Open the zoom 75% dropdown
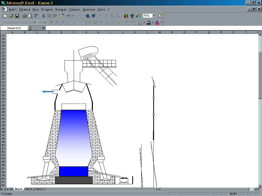262x196 pixels. [x=154, y=16]
